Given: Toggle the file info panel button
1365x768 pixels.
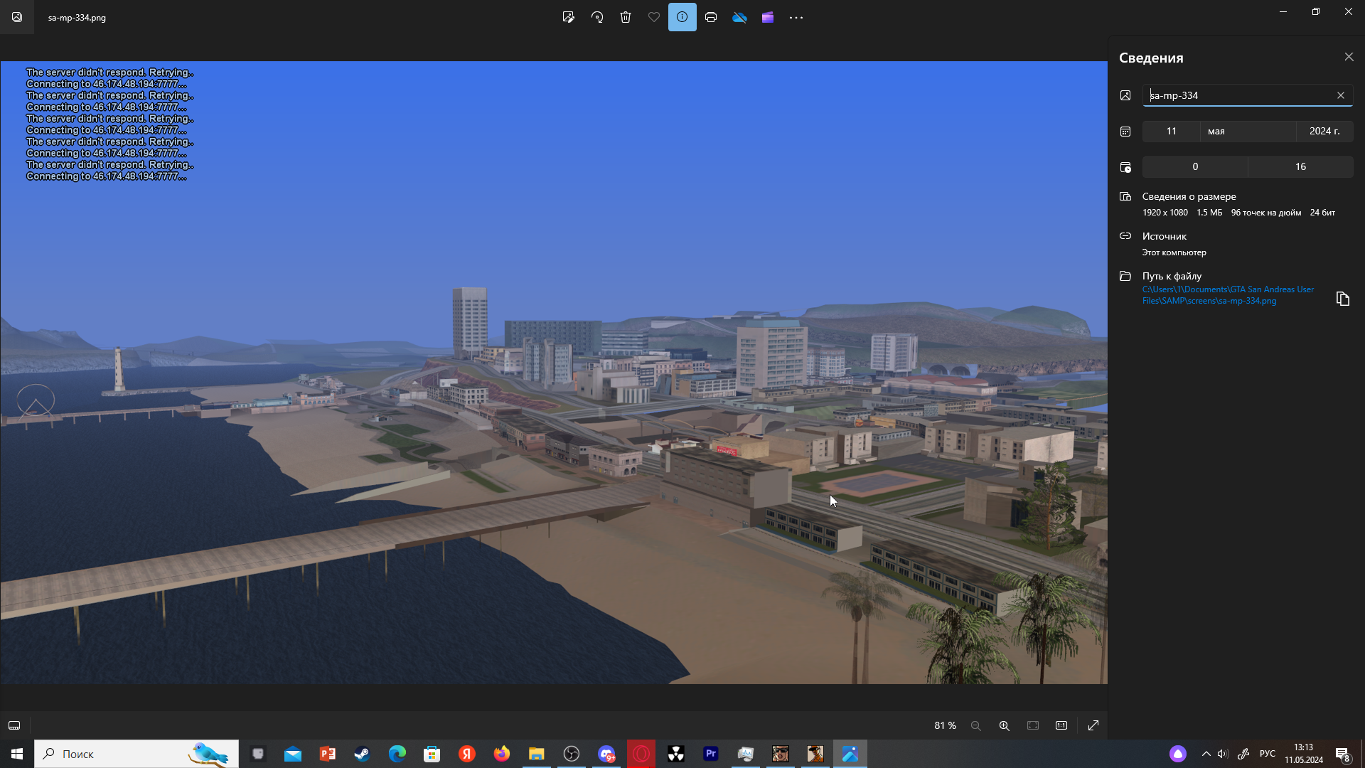Looking at the screenshot, I should tap(682, 17).
